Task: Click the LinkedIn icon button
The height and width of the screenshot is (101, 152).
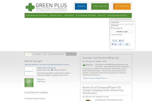Action: [127, 44]
